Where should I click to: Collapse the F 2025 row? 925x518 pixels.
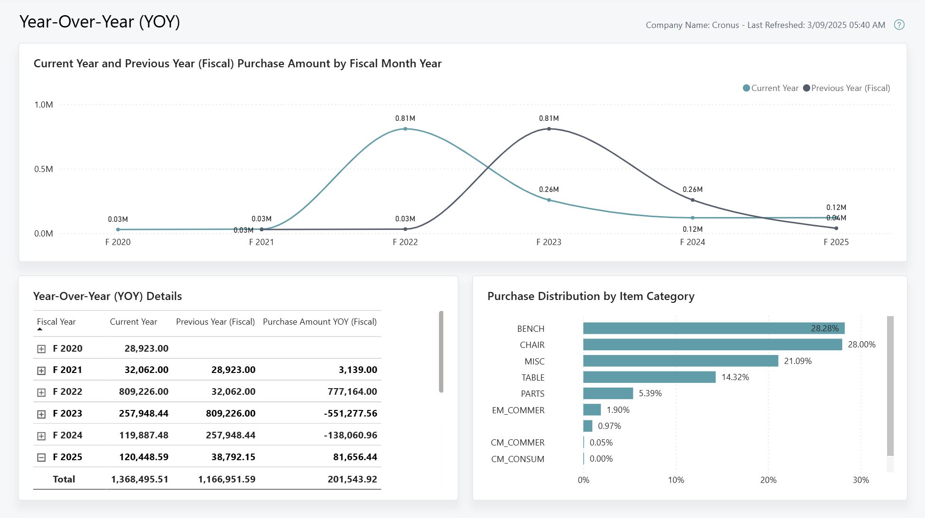click(x=40, y=456)
